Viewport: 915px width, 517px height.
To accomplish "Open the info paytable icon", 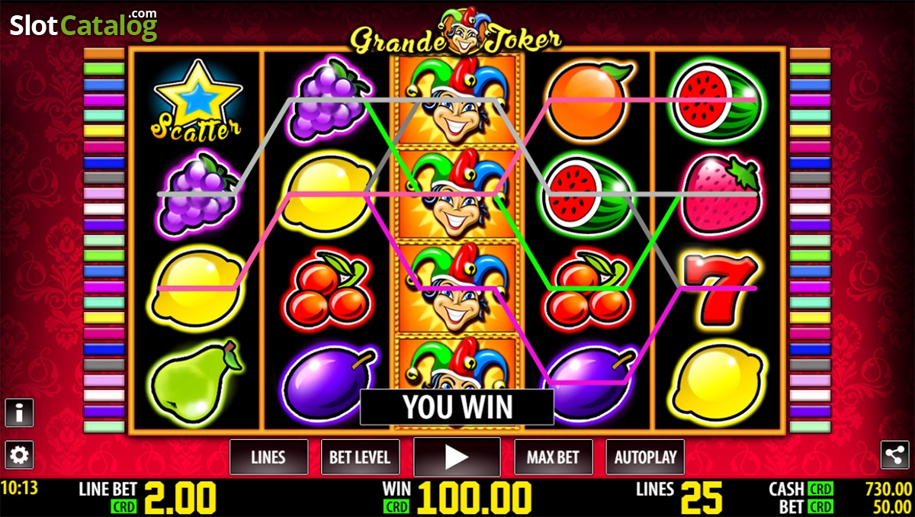I will point(19,413).
